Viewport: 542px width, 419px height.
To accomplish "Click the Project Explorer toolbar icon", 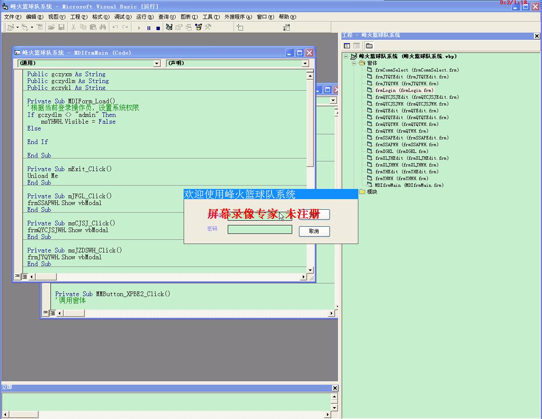I will (x=169, y=27).
